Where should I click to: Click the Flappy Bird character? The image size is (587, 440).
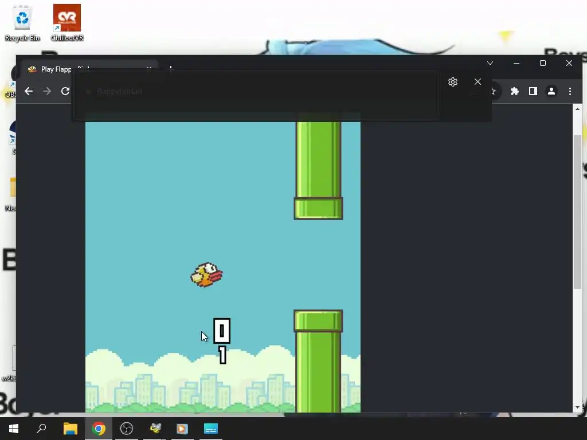pos(206,274)
